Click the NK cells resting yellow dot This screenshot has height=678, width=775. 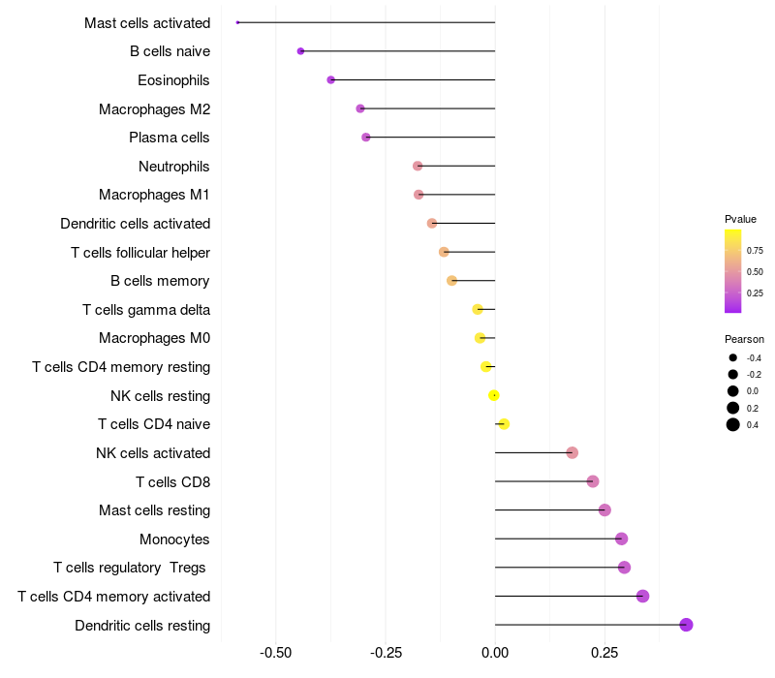coord(494,395)
